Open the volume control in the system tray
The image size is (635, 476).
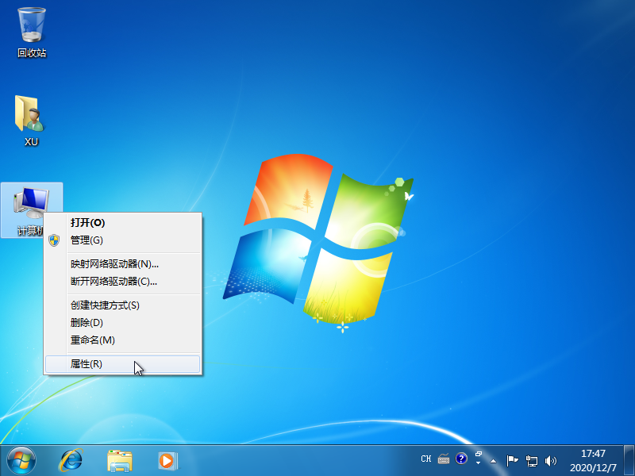point(552,459)
